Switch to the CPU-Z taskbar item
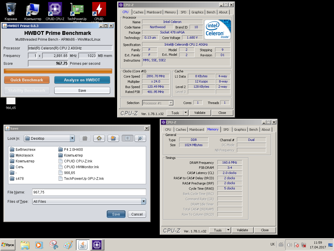The image size is (334, 251). click(x=97, y=245)
